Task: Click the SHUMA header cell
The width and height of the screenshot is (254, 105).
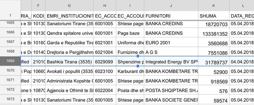Action: [214, 16]
